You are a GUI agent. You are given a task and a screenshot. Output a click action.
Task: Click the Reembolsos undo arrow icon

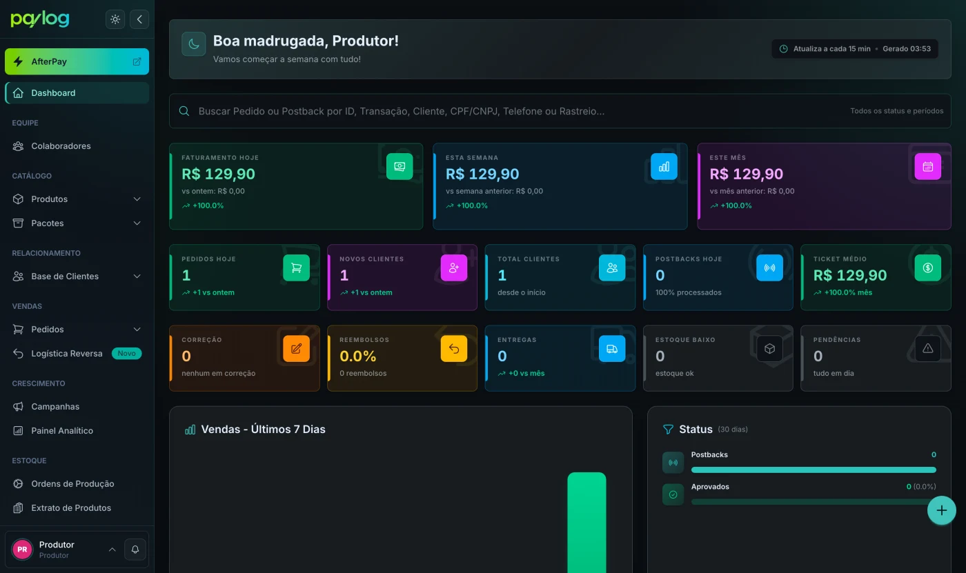pyautogui.click(x=454, y=349)
